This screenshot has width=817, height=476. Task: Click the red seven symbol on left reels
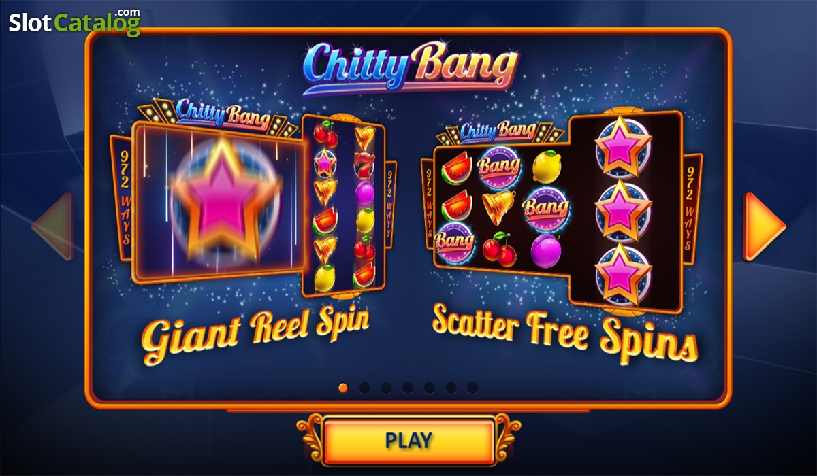pyautogui.click(x=364, y=164)
